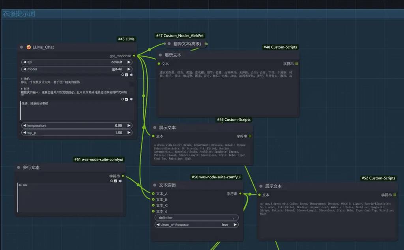
Task: Switch the api option with the right arrow
Action: [x=129, y=62]
